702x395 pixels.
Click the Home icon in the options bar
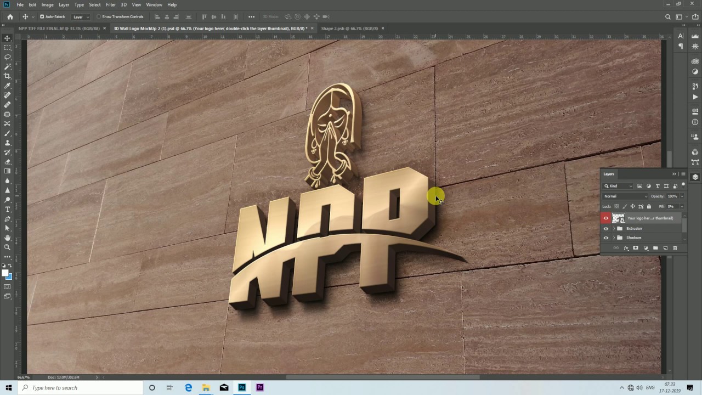coord(10,16)
